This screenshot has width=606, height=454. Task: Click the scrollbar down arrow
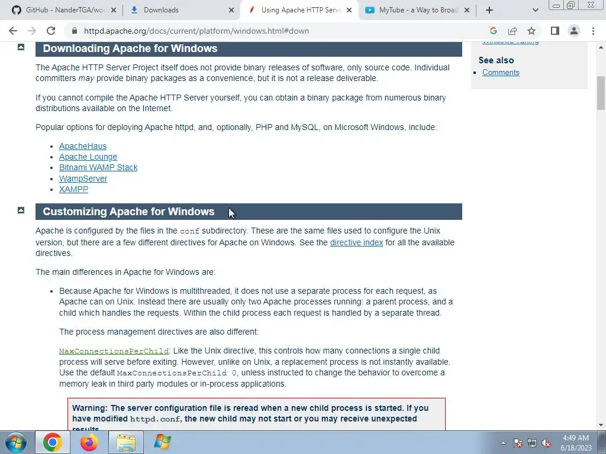point(601,425)
